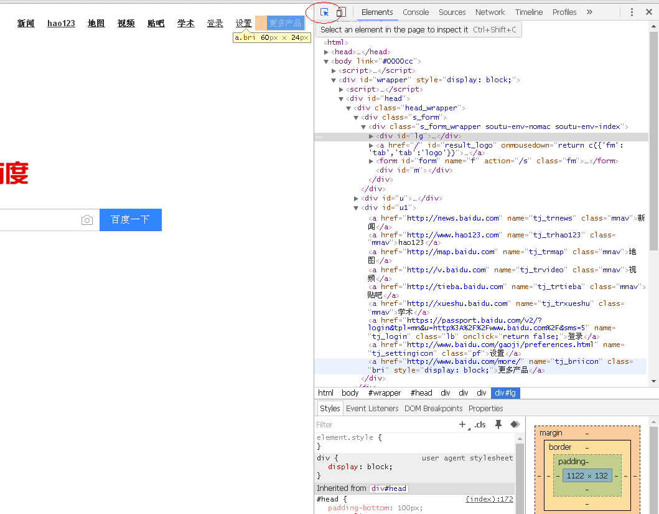Click the camera image-search icon
Screen dimensions: 659x514
[87, 220]
